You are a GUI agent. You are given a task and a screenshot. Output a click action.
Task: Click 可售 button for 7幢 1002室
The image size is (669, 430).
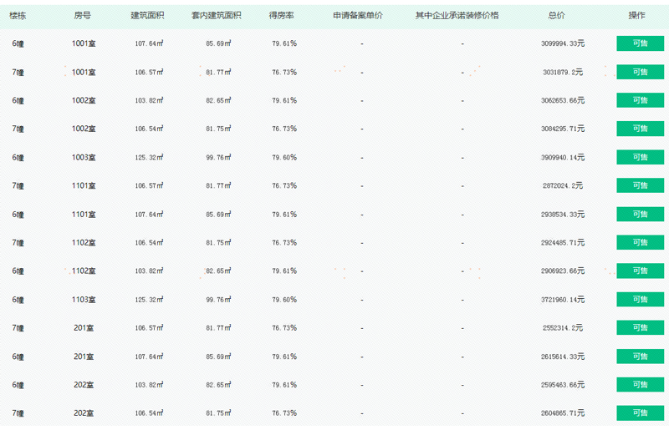[x=640, y=129]
